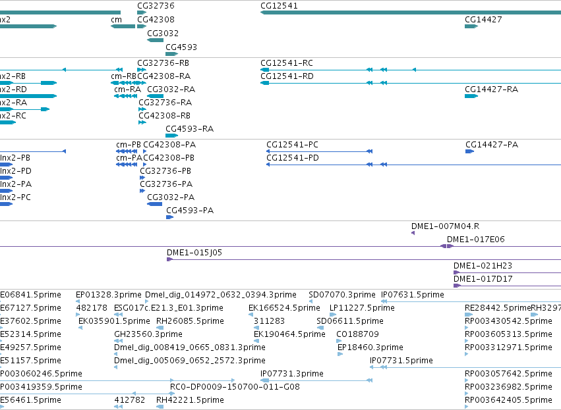Screen dimensions: 561x410
Task: Click protein label "Inx2-PD"
Action: [16, 171]
